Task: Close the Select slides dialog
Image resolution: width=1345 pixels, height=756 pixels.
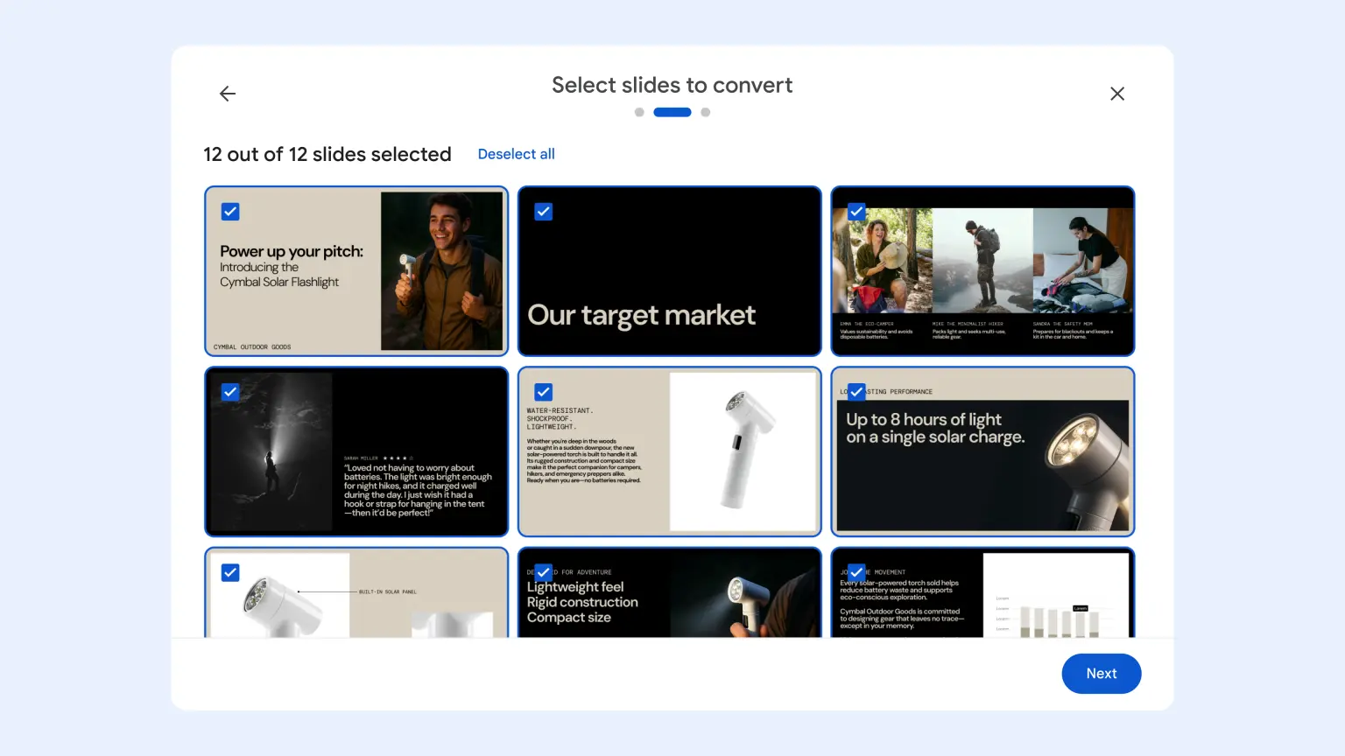Action: pos(1117,94)
